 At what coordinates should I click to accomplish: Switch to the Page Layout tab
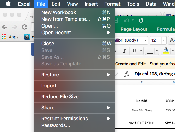pyautogui.click(x=134, y=29)
